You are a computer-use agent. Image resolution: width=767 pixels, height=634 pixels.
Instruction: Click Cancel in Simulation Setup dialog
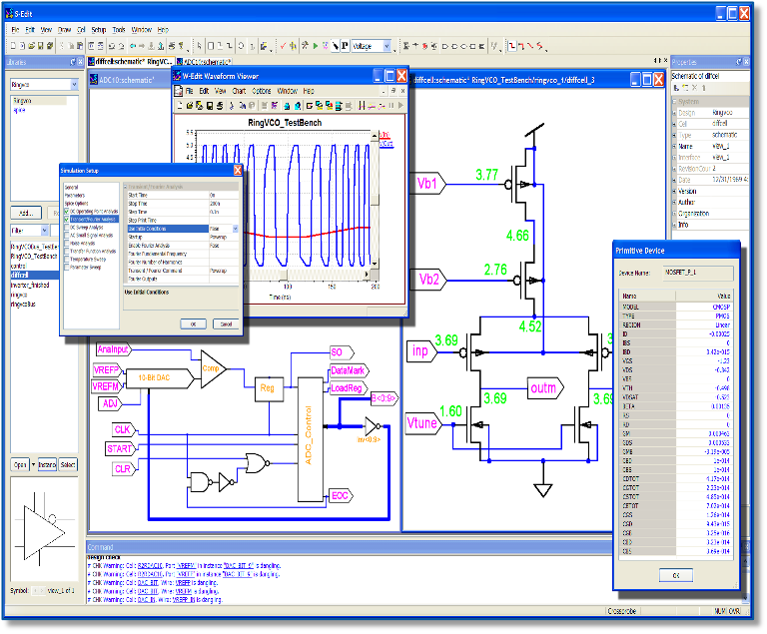(226, 323)
